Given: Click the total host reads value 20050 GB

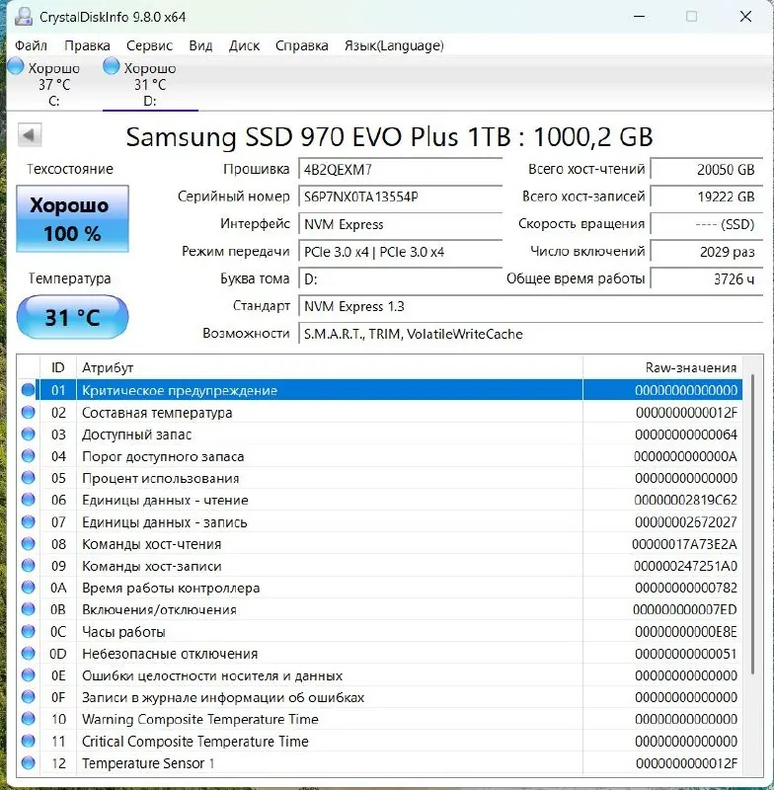Looking at the screenshot, I should (x=707, y=169).
